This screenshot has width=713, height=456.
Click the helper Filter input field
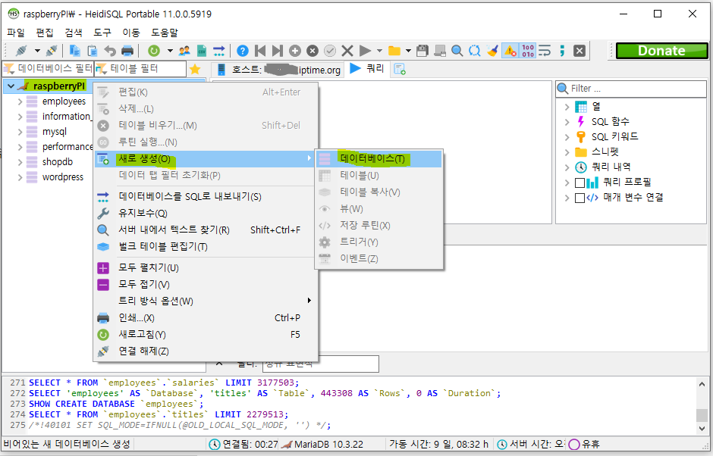pos(631,89)
